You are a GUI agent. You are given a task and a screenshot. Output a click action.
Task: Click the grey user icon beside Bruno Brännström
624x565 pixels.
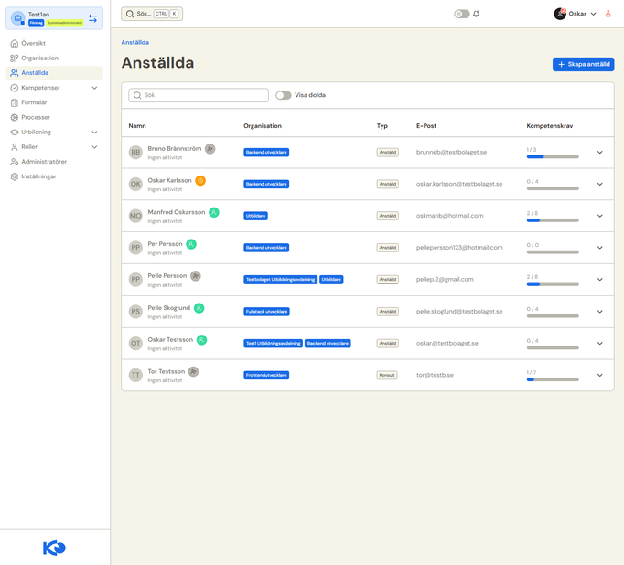[x=210, y=149]
